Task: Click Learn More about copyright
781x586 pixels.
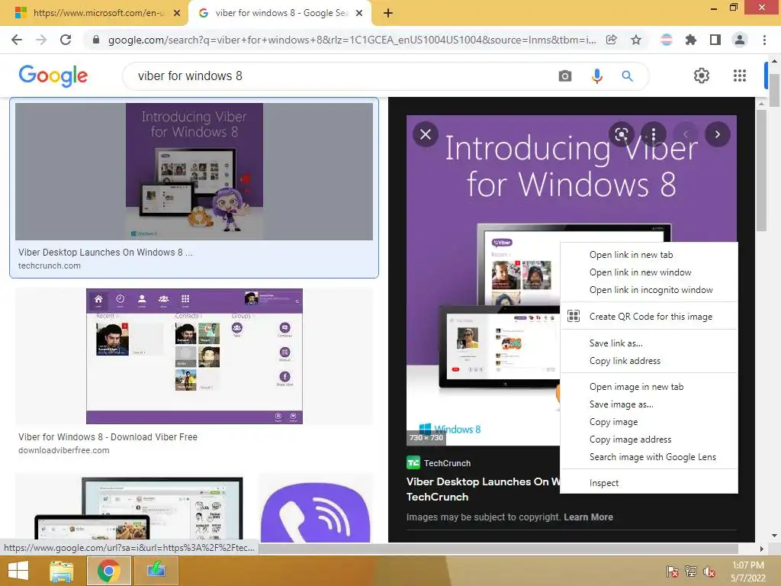Action: (x=588, y=517)
